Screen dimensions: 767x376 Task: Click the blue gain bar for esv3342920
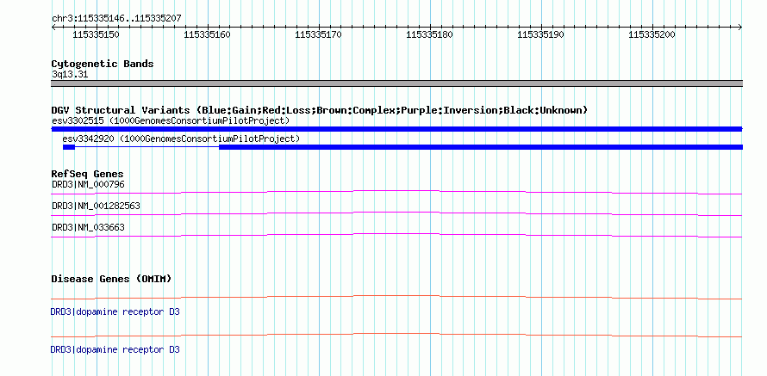402,147
